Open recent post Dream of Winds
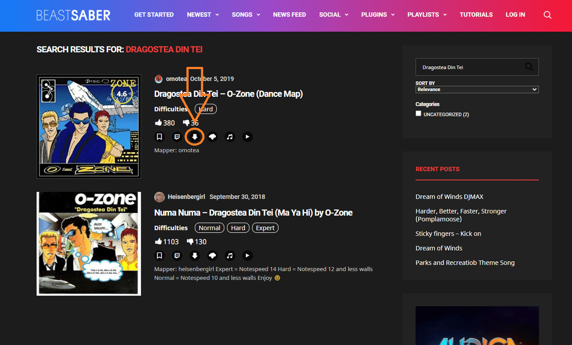The height and width of the screenshot is (345, 572). tap(439, 248)
